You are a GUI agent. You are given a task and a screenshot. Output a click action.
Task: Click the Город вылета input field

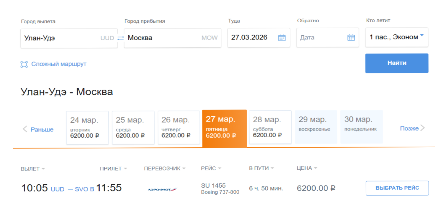click(60, 38)
